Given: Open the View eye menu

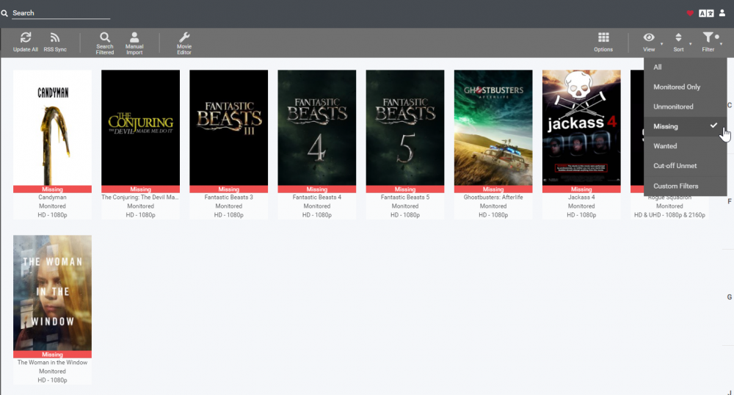Looking at the screenshot, I should (649, 42).
